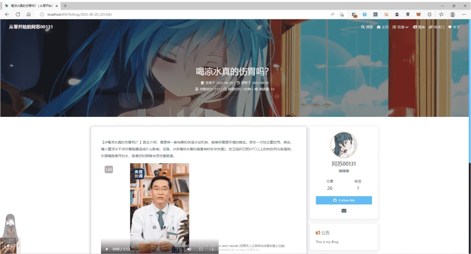471x254 pixels.
Task: Open the browser profile avatar
Action: 453,15
